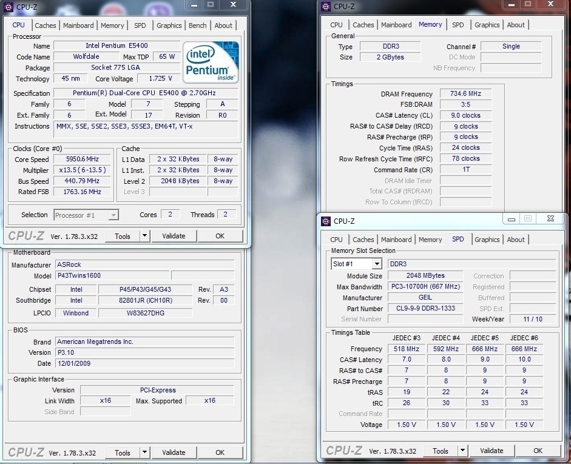Screen dimensions: 571x464
Task: Switch to Mainboard tab in the Memory window
Action: [x=396, y=25]
